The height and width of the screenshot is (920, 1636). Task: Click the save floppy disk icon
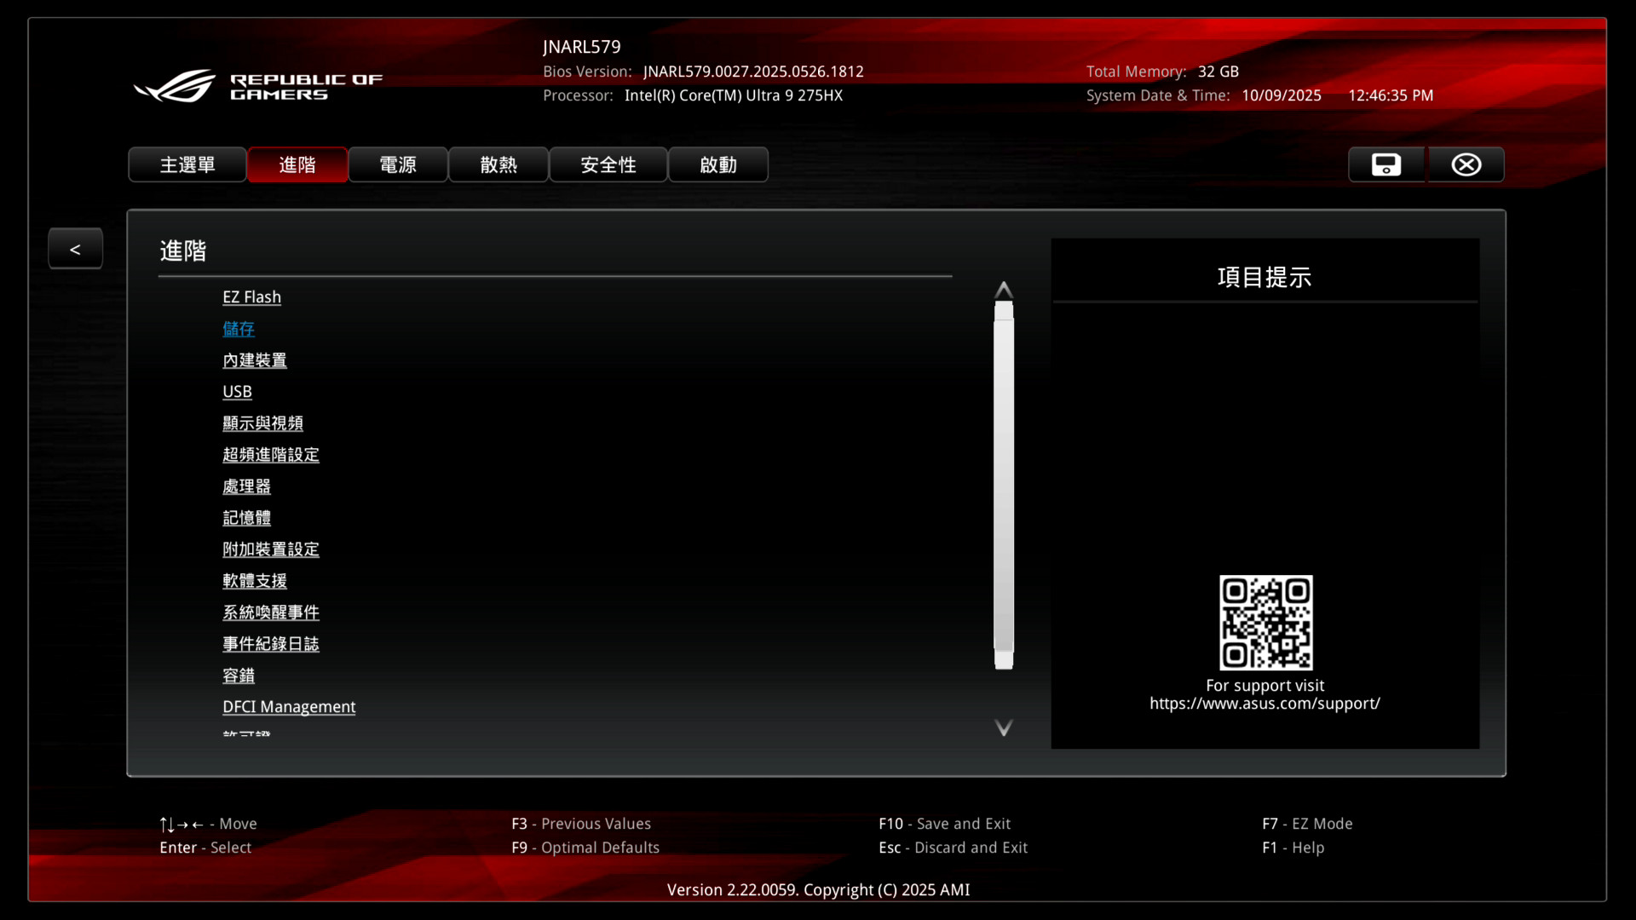click(x=1386, y=164)
